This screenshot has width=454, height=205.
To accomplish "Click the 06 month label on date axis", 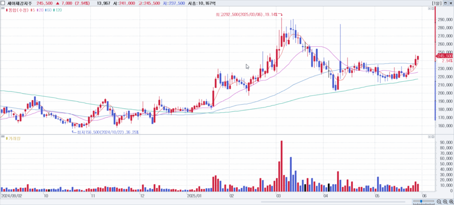I will 423,195.
